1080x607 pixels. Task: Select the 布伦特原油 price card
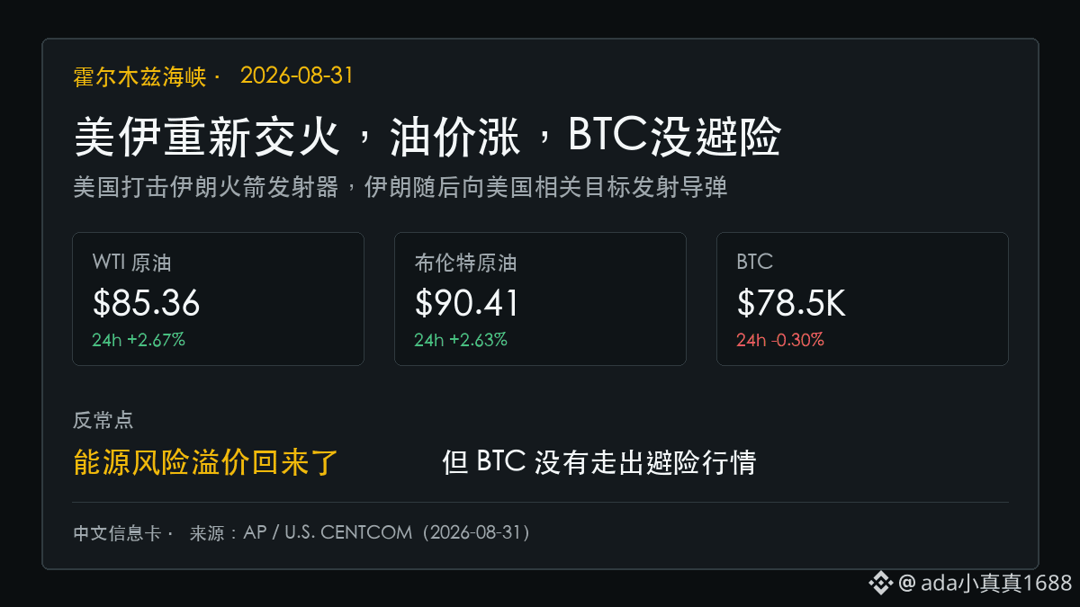point(540,299)
